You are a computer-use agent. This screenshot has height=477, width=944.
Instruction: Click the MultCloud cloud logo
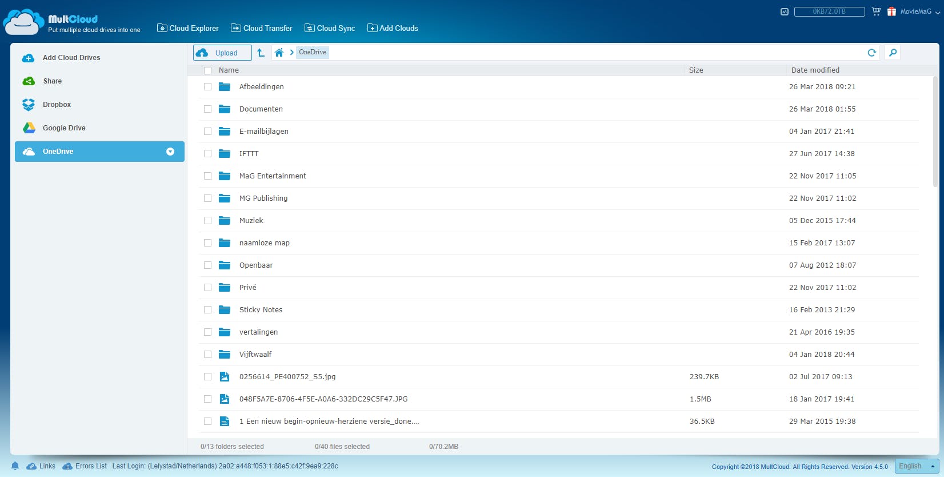23,22
